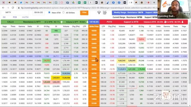Open the 08-06 expiry date dropdown
191x107 pixels.
pos(38,12)
